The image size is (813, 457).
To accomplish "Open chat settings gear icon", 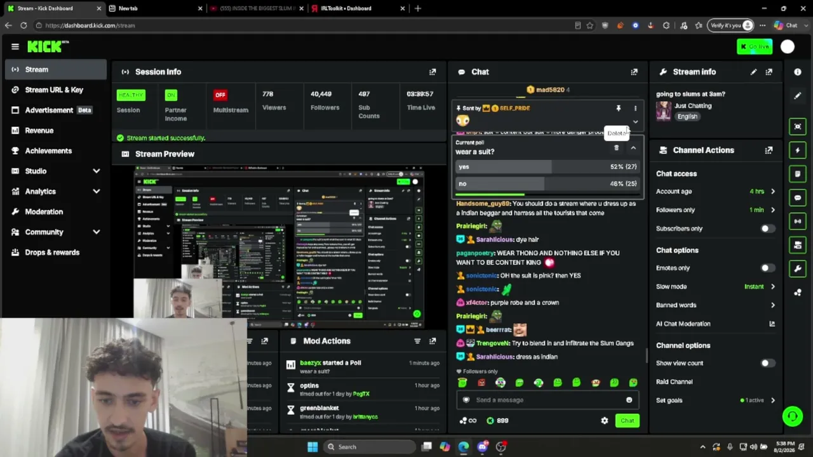I will pyautogui.click(x=604, y=420).
